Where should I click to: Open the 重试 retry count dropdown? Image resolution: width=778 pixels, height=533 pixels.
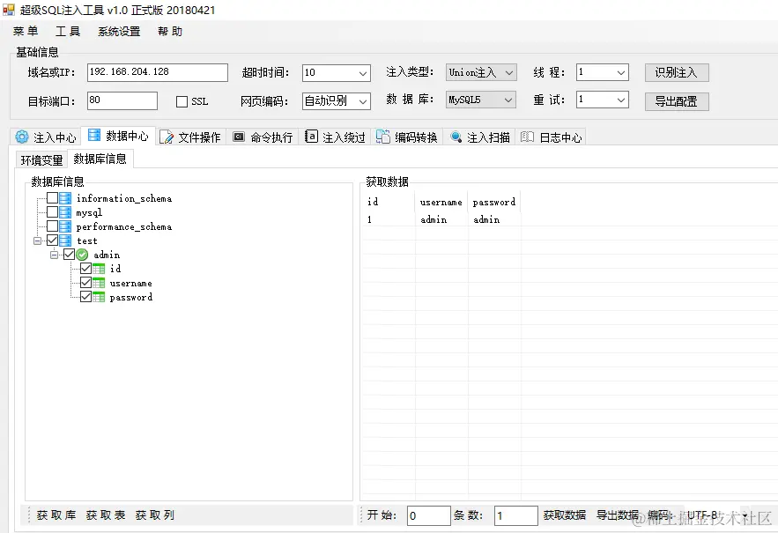pos(620,100)
